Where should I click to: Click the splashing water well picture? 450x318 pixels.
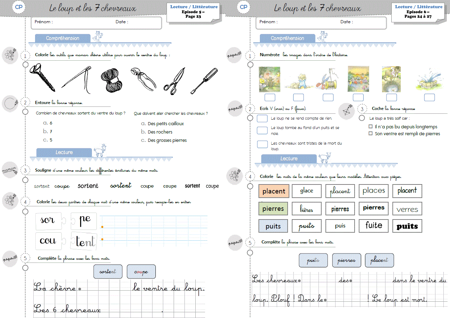click(x=429, y=81)
